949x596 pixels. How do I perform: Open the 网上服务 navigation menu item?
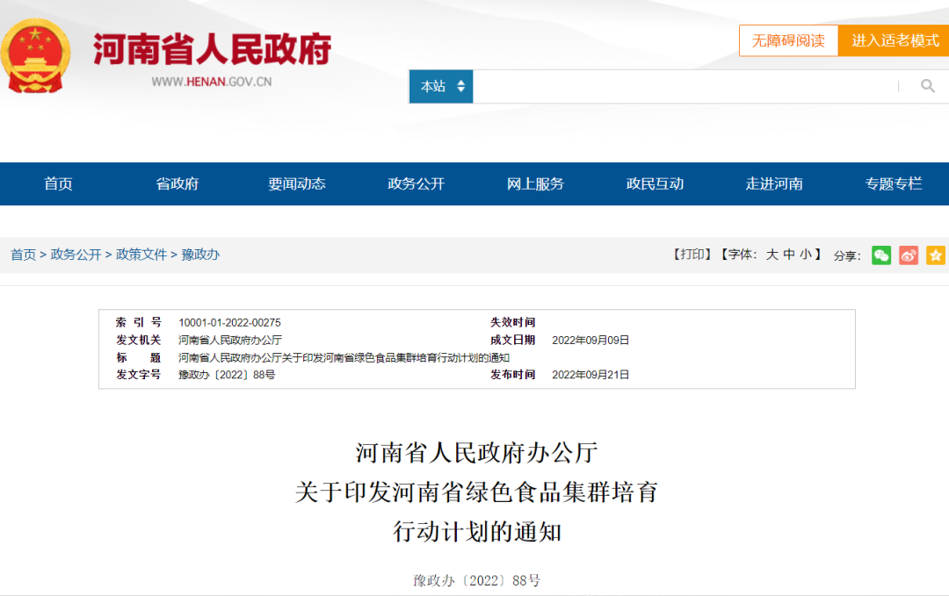click(535, 183)
